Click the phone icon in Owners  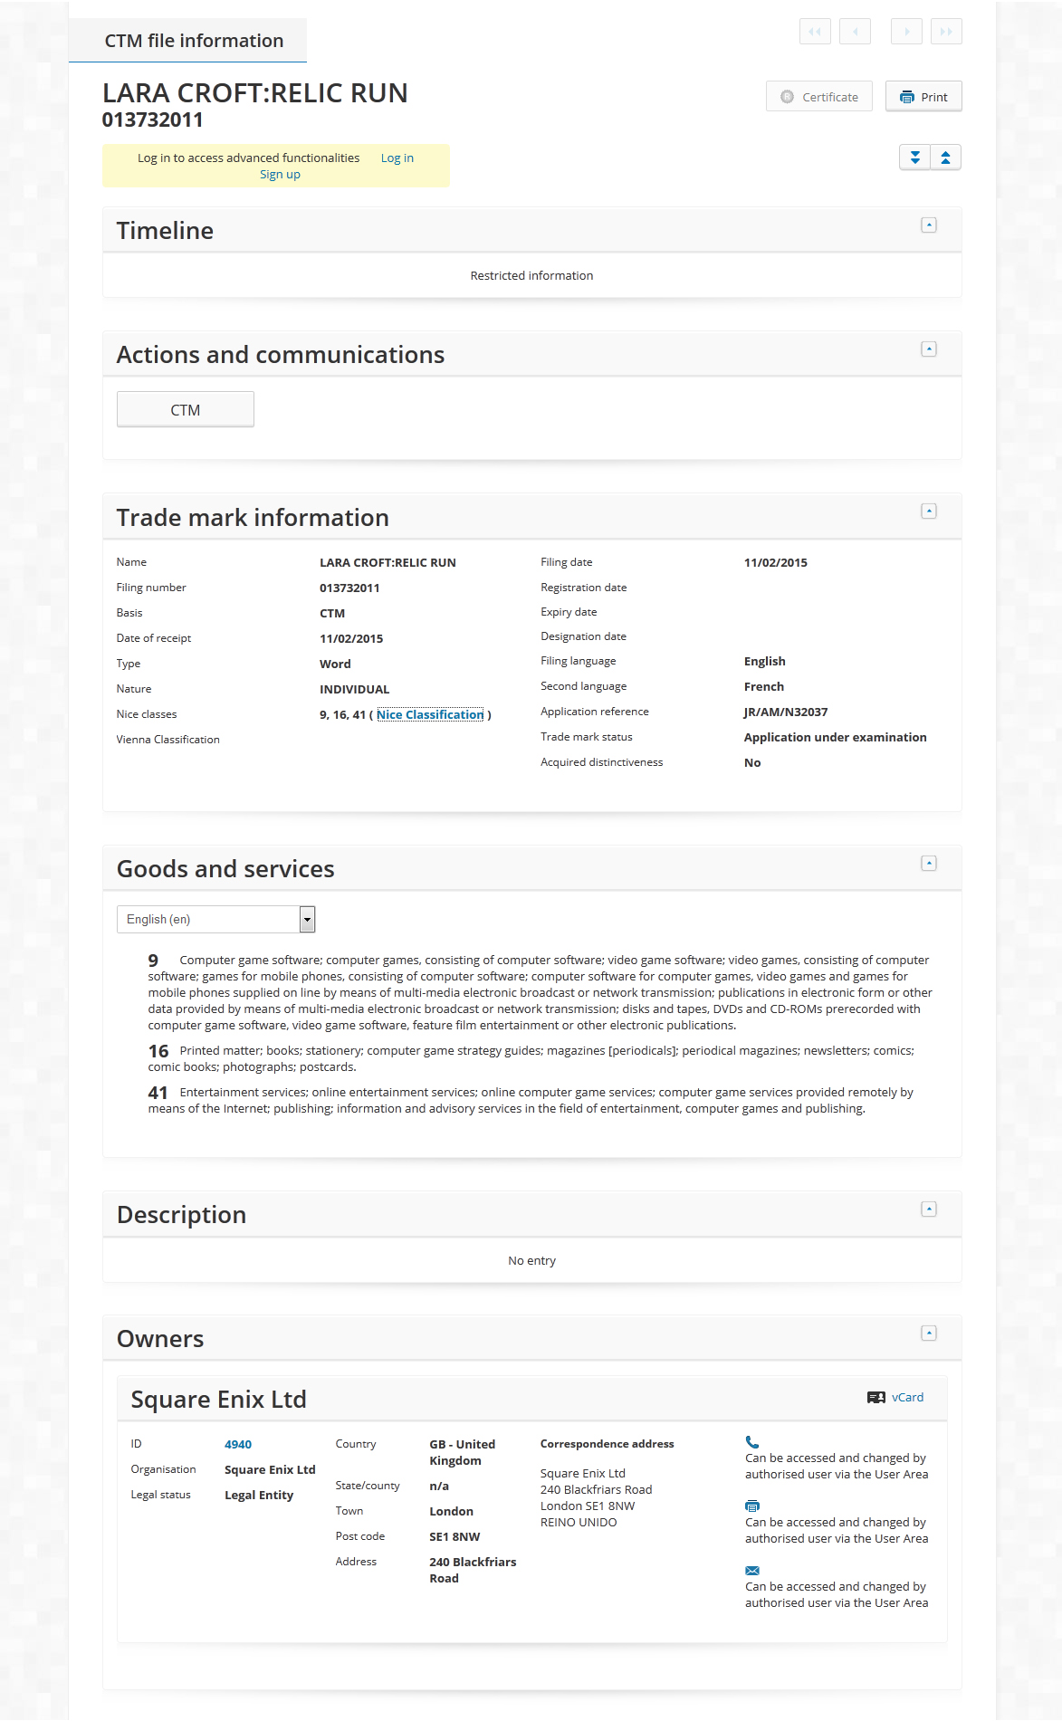752,1442
